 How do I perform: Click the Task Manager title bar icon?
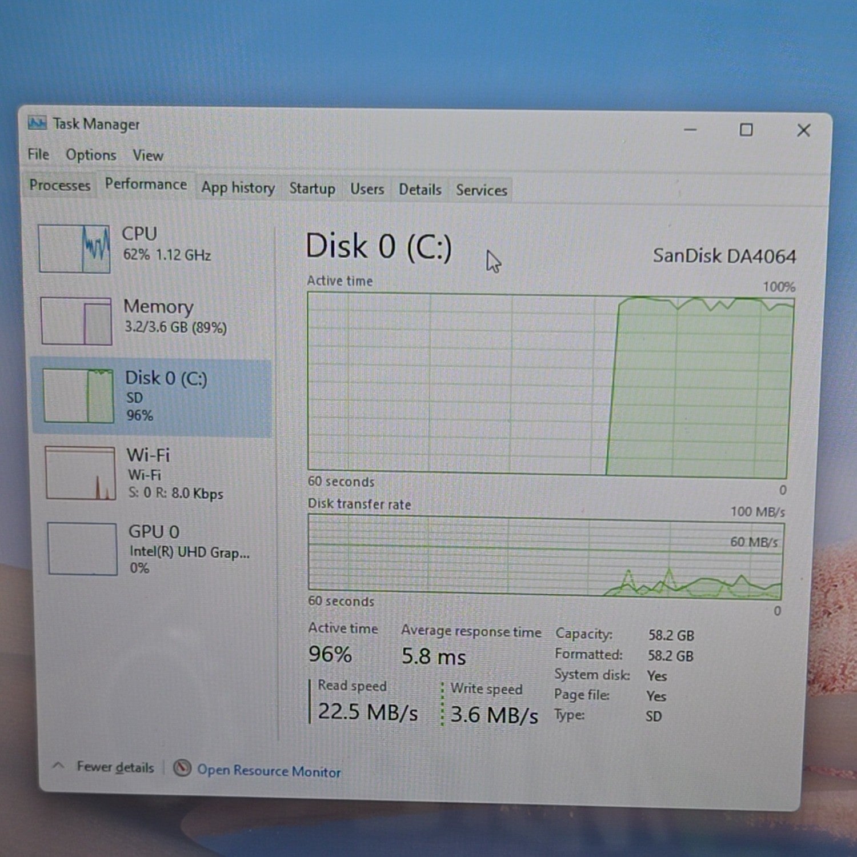tap(37, 123)
